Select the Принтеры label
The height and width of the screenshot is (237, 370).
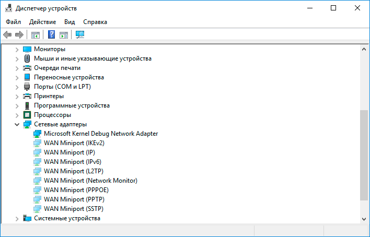click(49, 96)
